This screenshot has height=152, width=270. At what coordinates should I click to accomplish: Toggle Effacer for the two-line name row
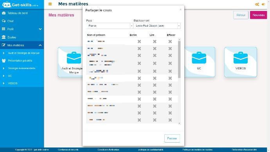pos(170,63)
